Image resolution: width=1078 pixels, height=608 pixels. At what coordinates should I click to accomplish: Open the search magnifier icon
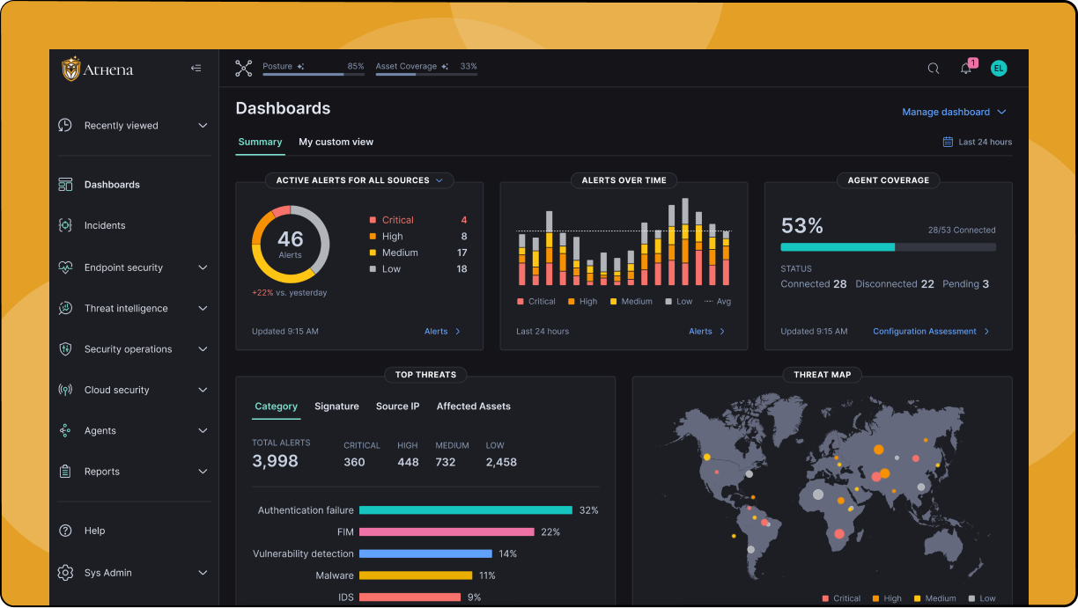click(x=934, y=69)
